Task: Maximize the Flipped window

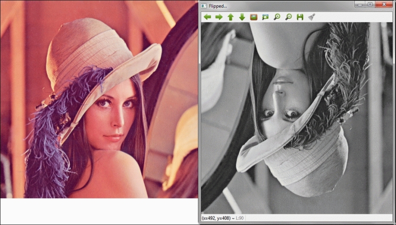Action: point(370,4)
